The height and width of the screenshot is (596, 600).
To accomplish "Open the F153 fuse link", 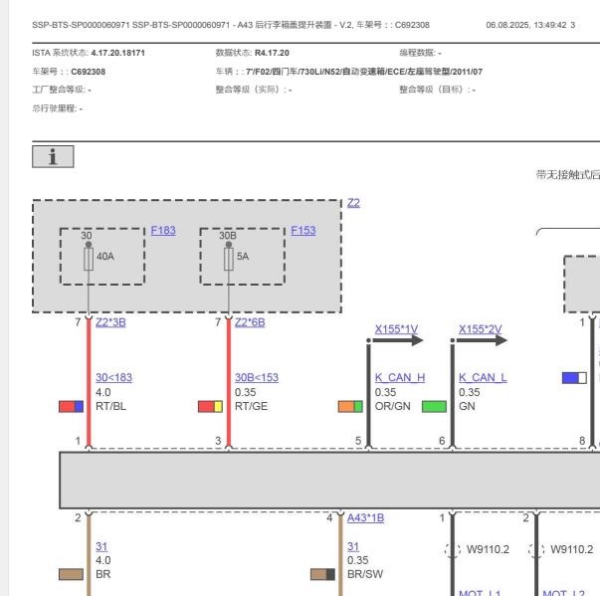I will click(303, 230).
